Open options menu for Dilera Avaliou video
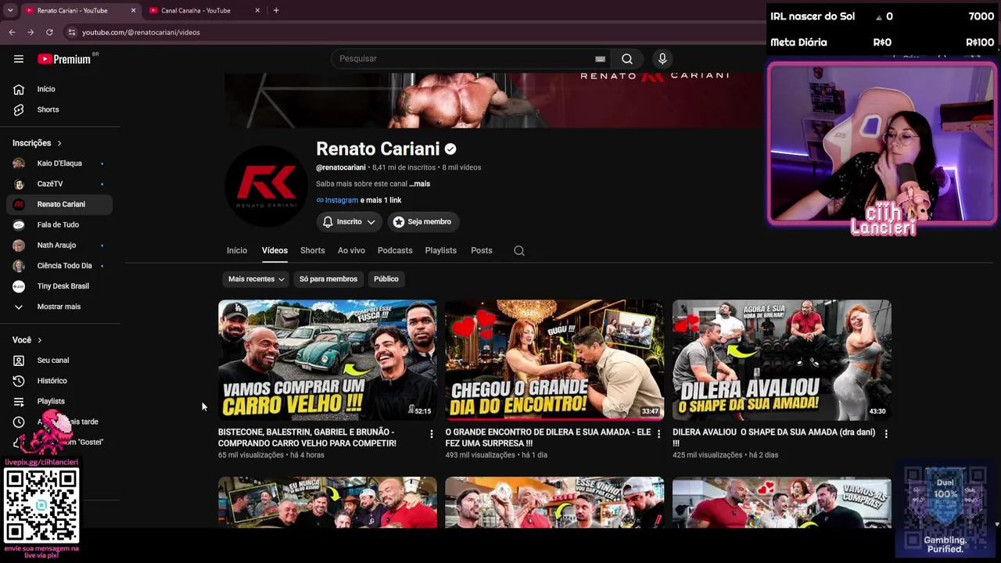The height and width of the screenshot is (563, 1001). (x=885, y=433)
